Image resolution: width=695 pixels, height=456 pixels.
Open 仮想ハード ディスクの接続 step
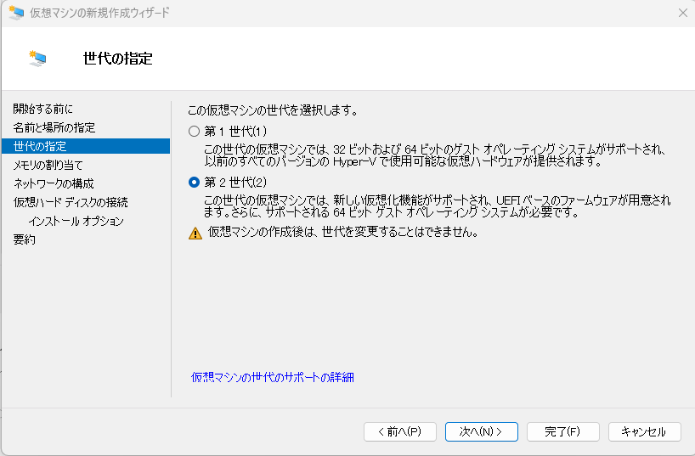71,202
